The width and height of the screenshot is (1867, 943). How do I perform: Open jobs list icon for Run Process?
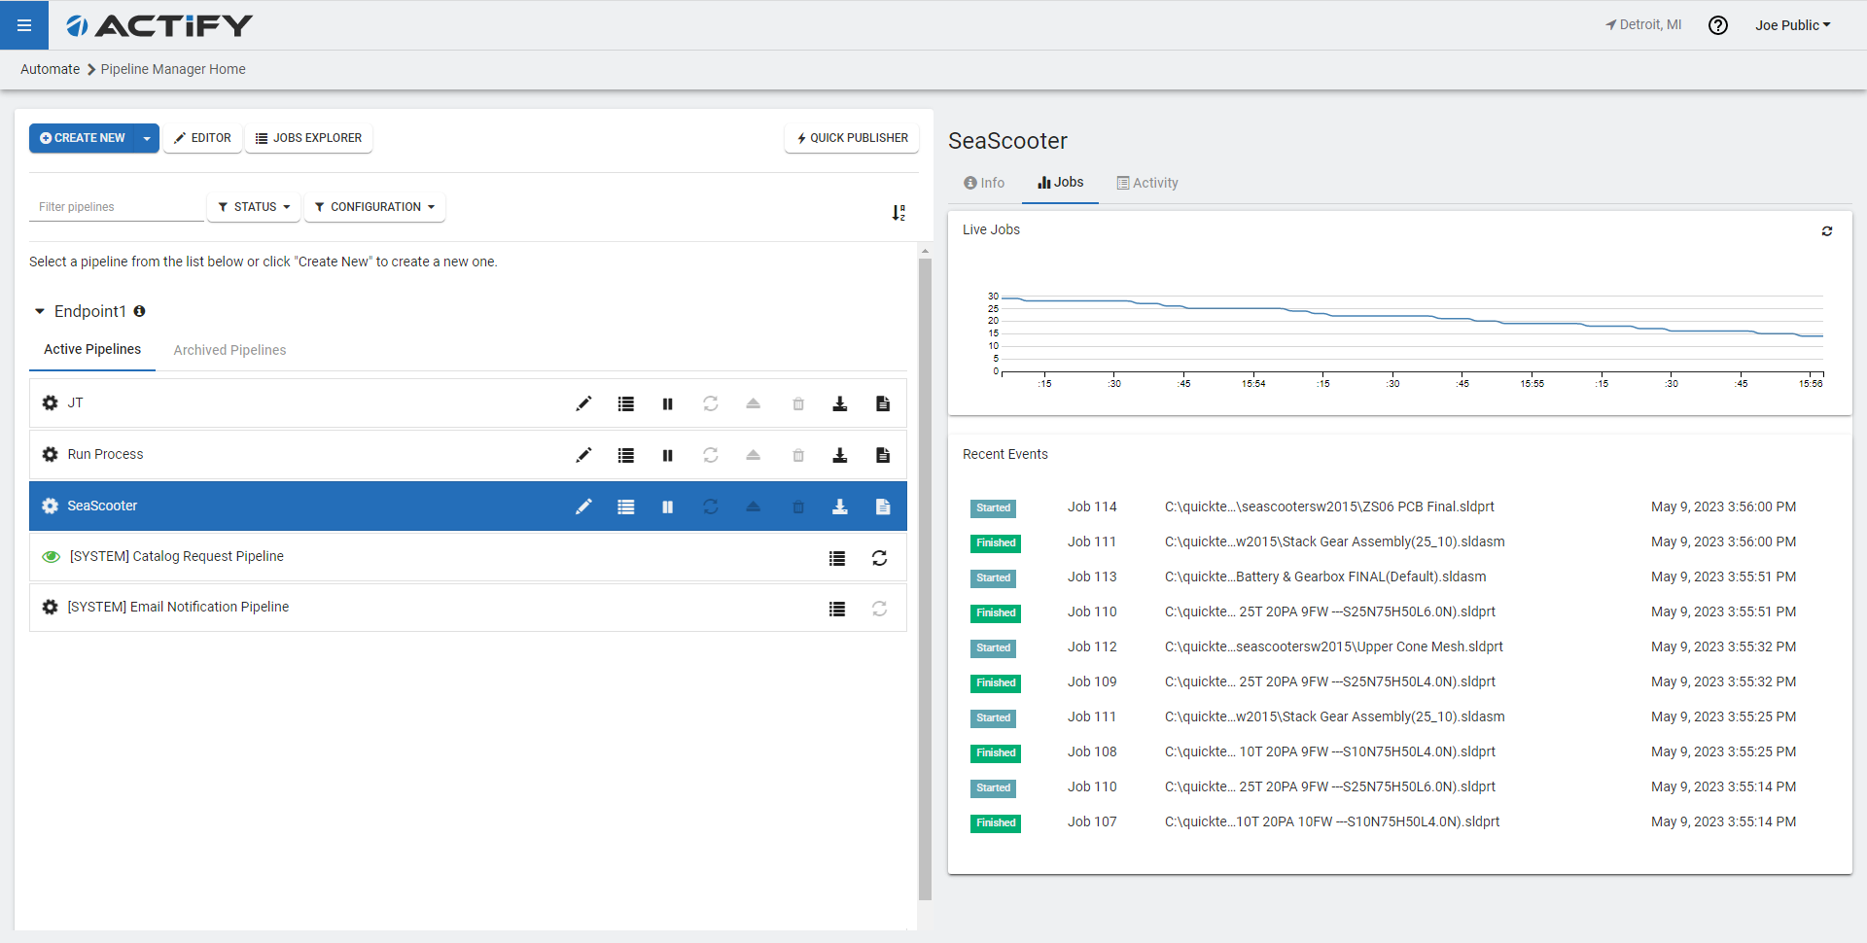625,455
